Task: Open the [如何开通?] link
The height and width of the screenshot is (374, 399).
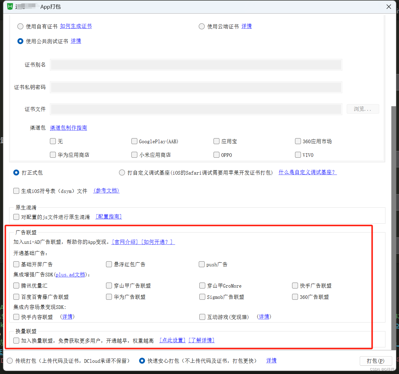Action: [158, 242]
